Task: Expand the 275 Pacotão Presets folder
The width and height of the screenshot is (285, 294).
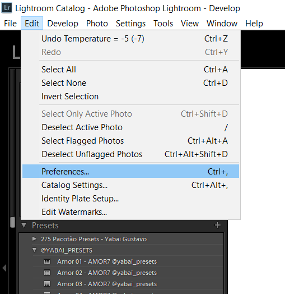Action: coord(34,238)
